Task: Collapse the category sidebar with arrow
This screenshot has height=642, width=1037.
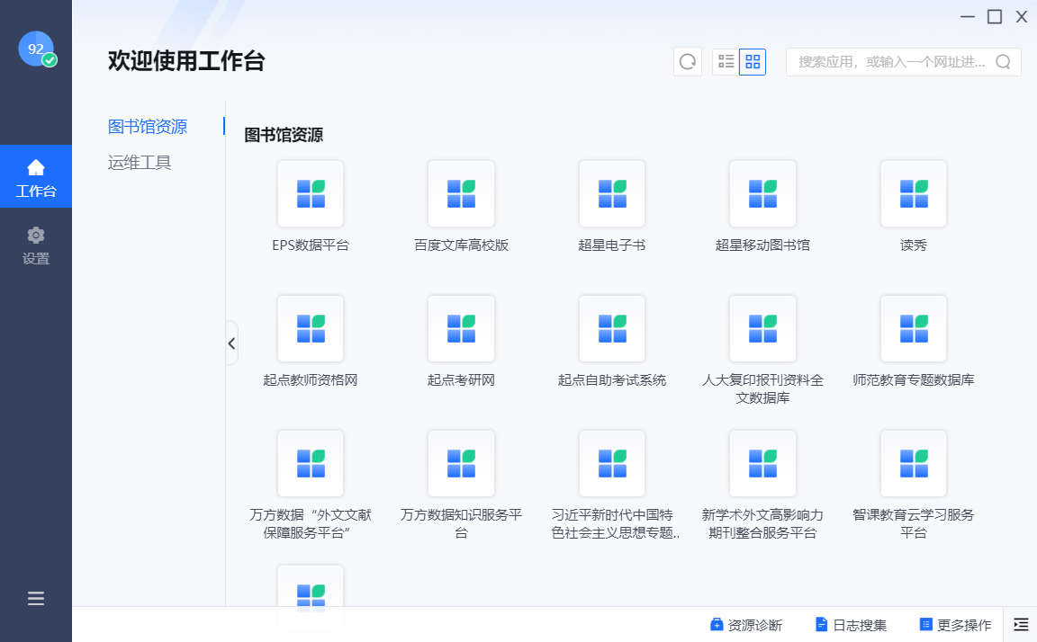Action: [x=231, y=343]
